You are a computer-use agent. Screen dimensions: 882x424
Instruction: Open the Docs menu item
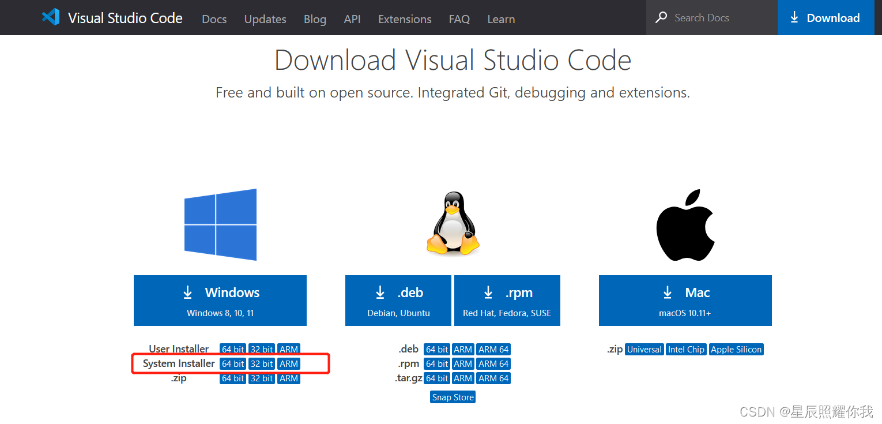[214, 19]
